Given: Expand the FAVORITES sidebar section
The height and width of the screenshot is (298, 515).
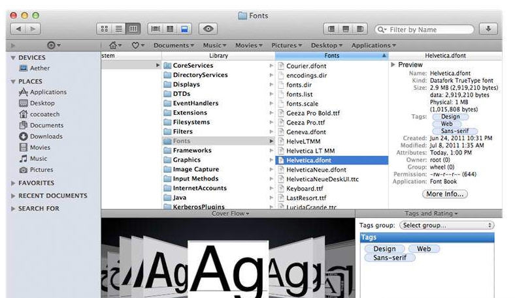Looking at the screenshot, I should pyautogui.click(x=13, y=183).
